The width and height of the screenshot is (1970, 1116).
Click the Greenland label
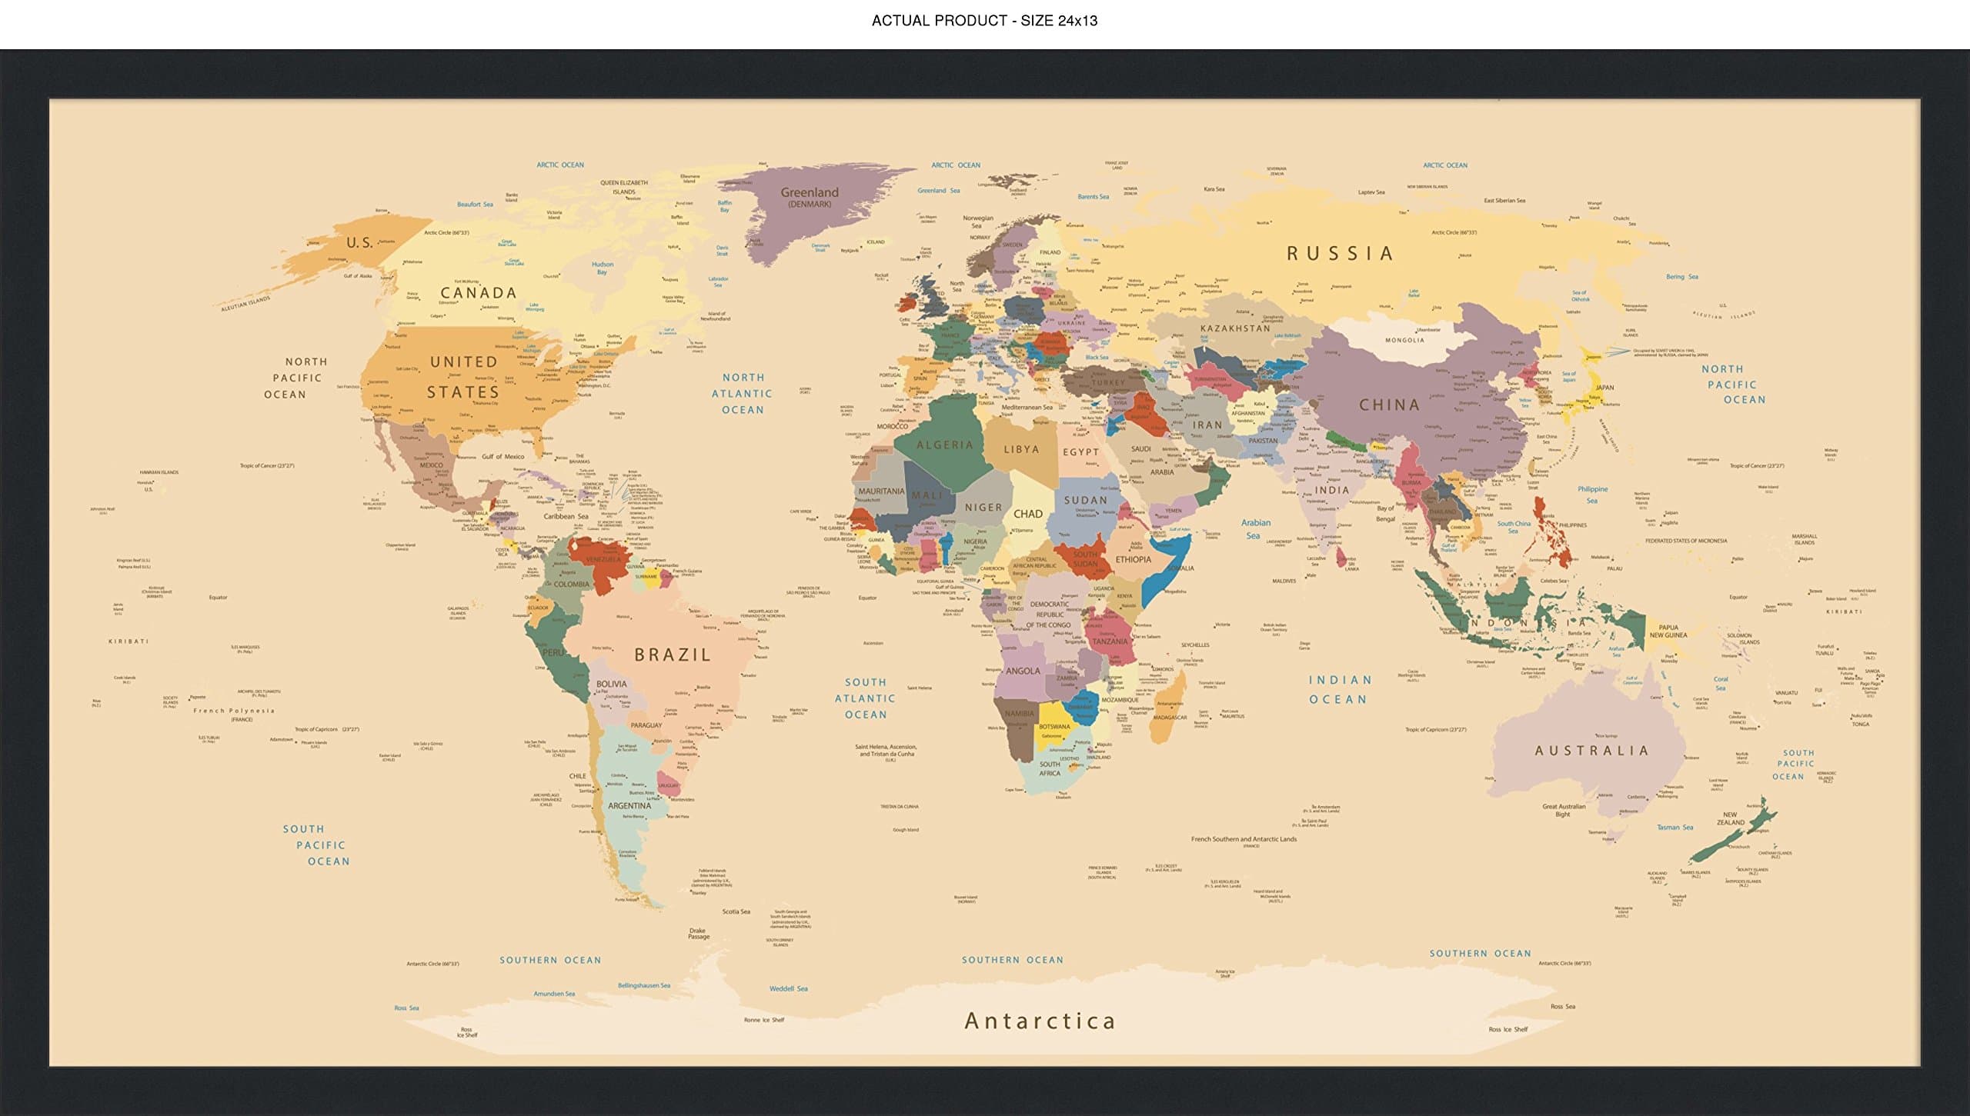coord(810,193)
